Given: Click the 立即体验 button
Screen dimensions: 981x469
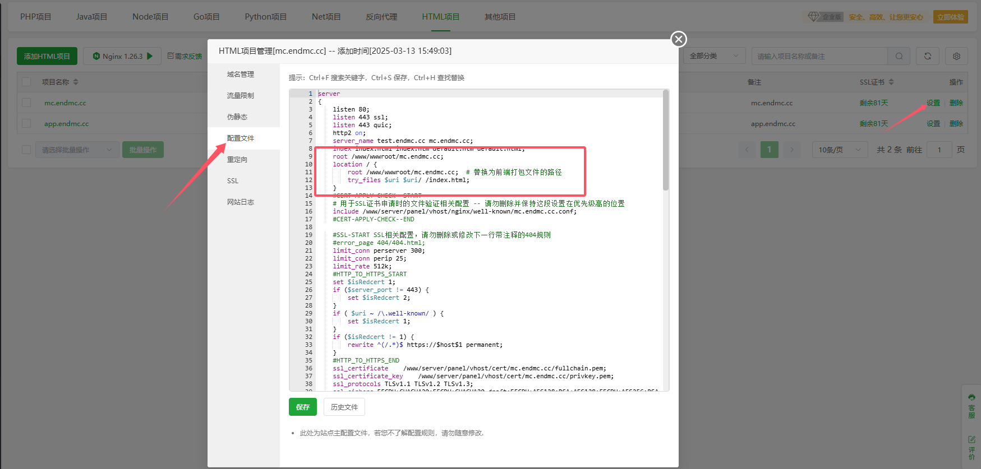Looking at the screenshot, I should pos(951,17).
